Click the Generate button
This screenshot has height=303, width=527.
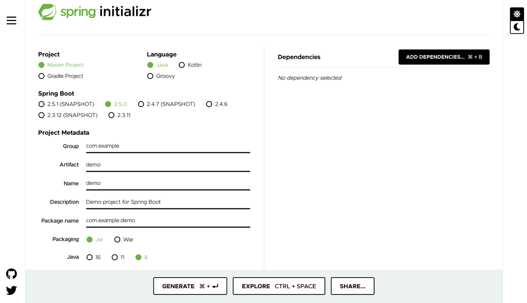click(x=190, y=286)
